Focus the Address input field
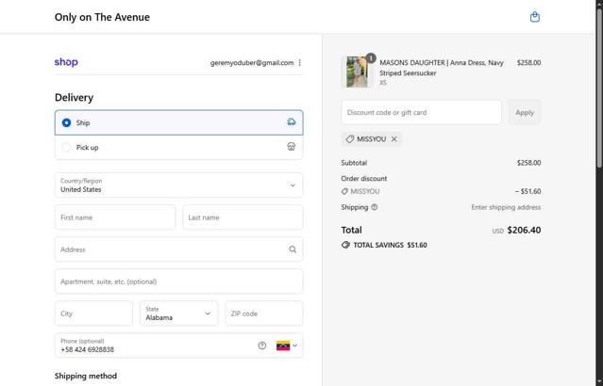The width and height of the screenshot is (603, 386). [x=178, y=249]
